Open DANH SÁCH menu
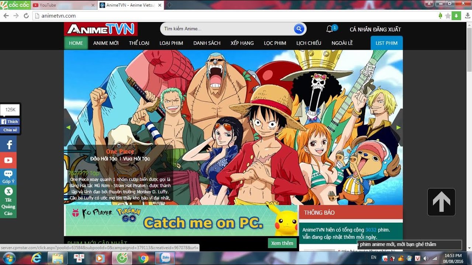Screen dimensions: 472x265 (207, 43)
